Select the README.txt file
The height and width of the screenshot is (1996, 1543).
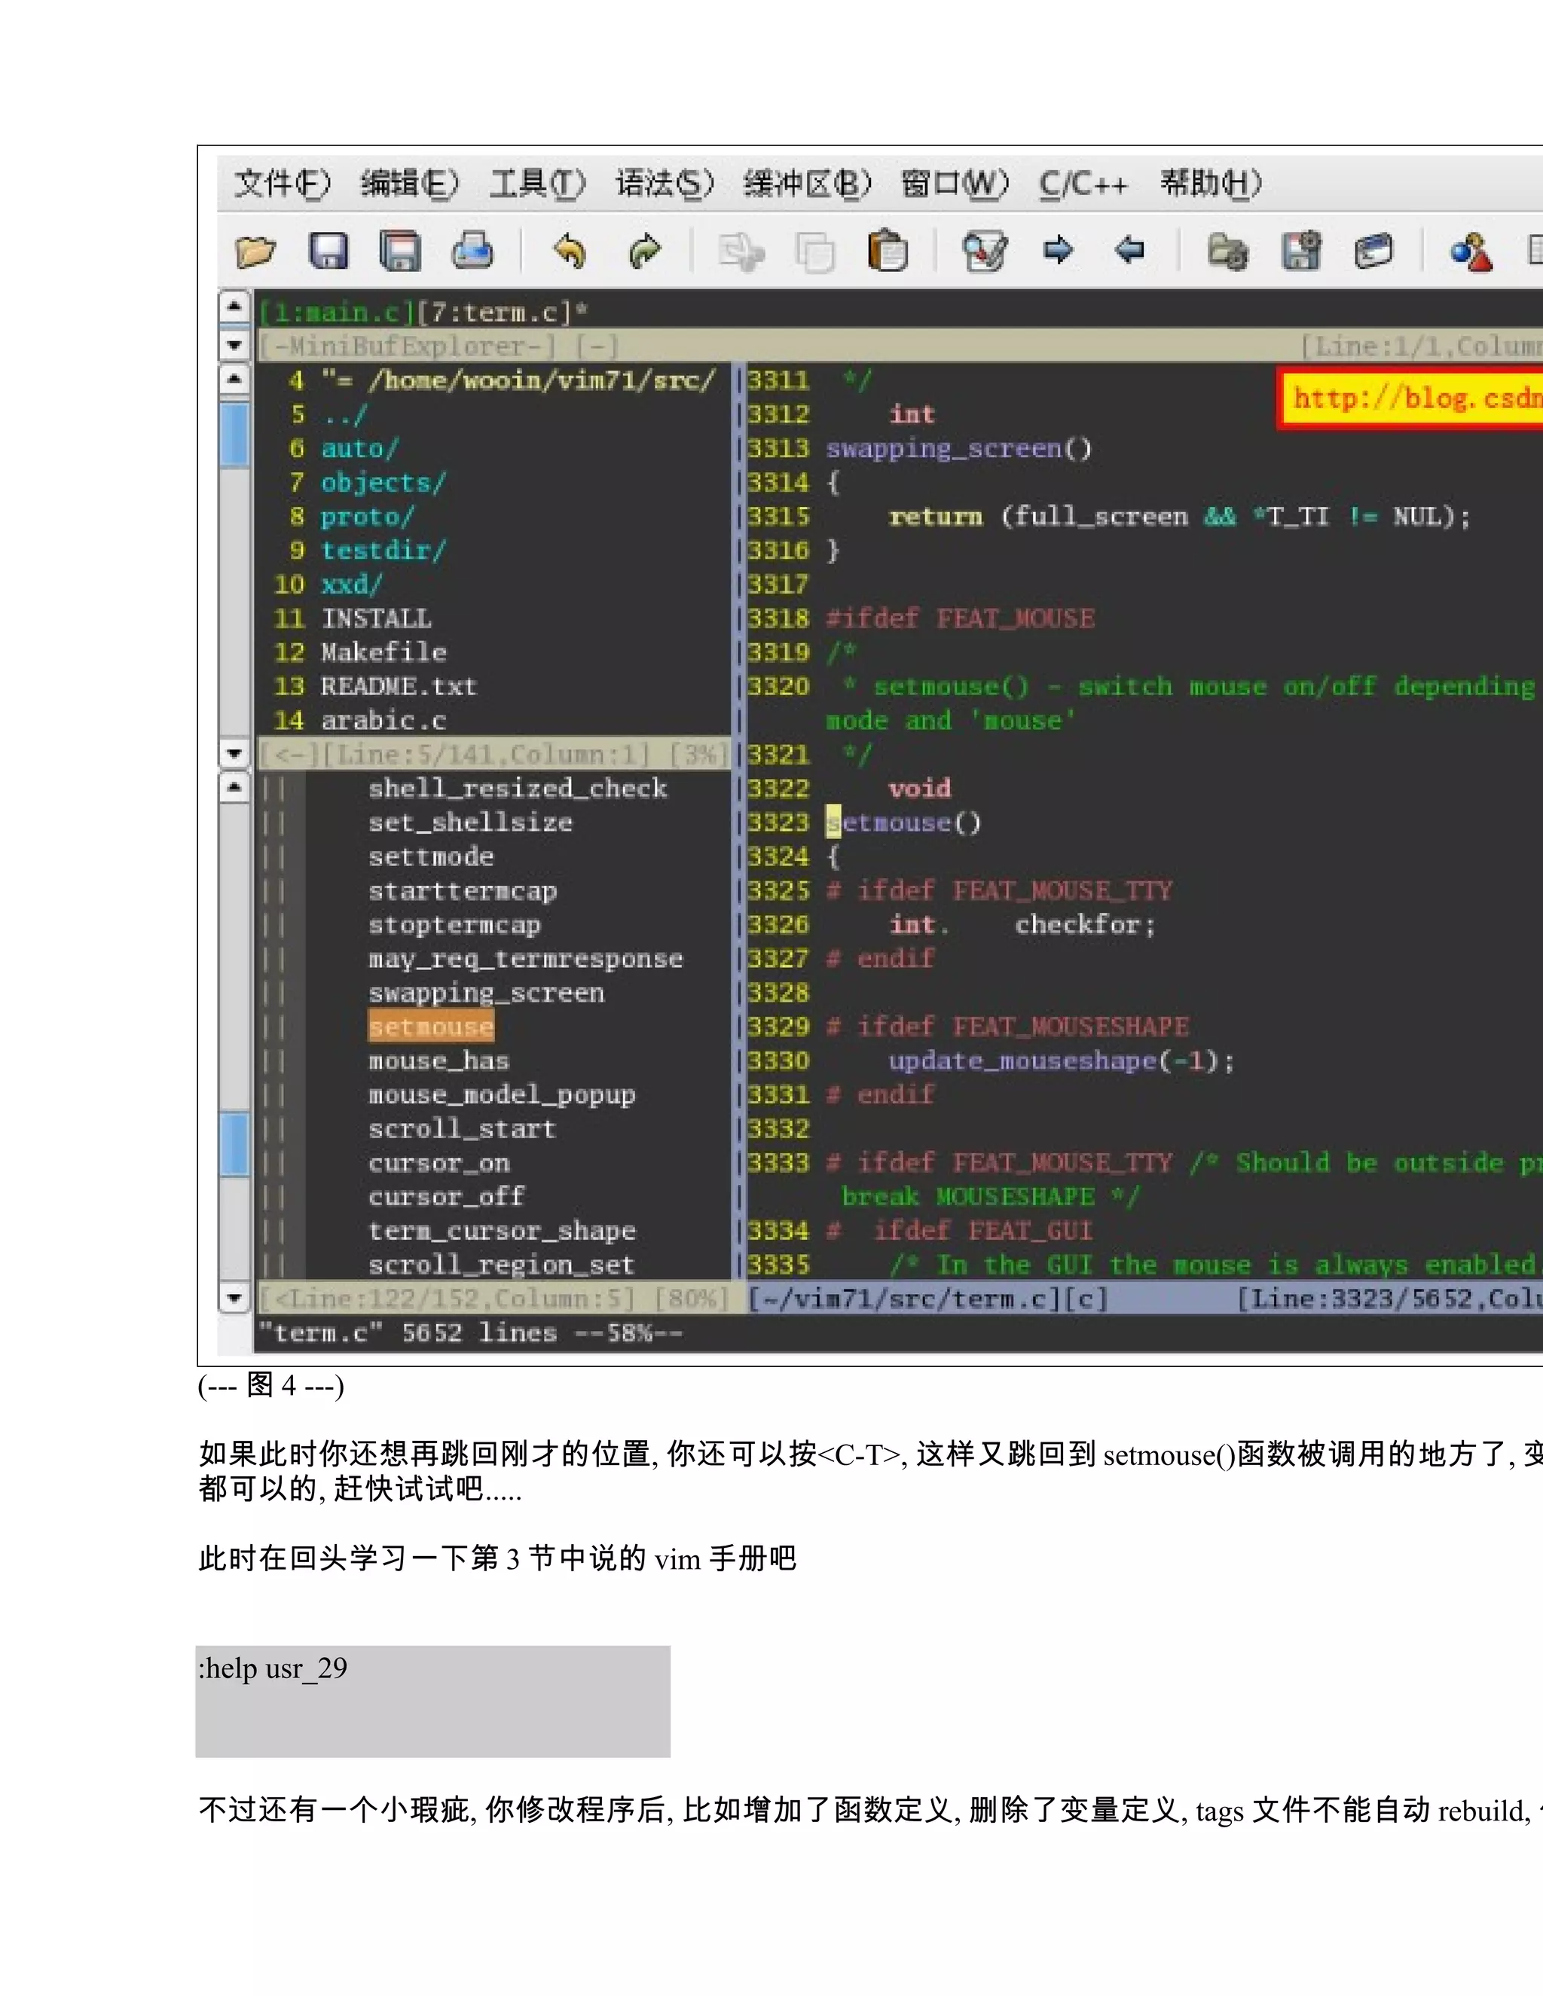point(399,685)
